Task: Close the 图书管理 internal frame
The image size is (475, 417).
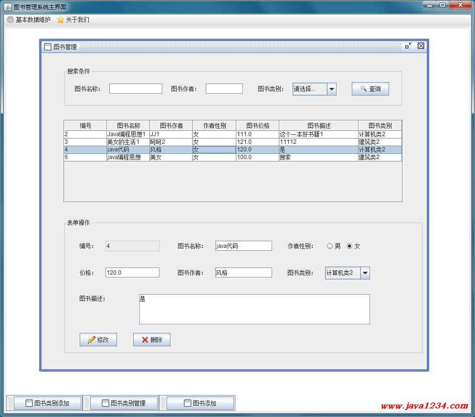Action: tap(421, 46)
